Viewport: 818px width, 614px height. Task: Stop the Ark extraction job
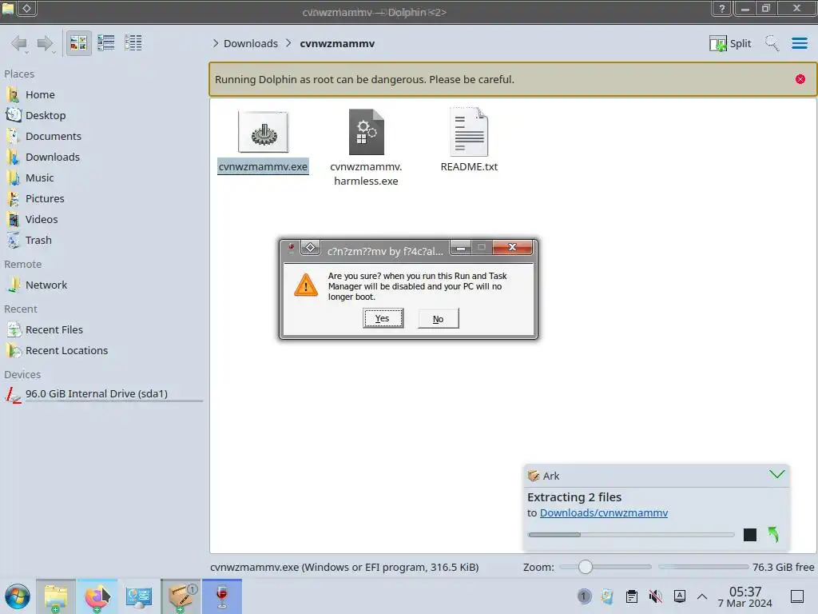click(x=749, y=535)
